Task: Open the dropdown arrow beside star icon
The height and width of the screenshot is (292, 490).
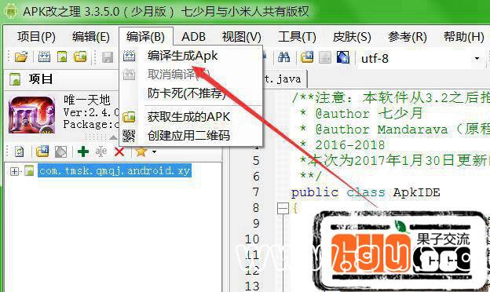Action: pyautogui.click(x=154, y=152)
